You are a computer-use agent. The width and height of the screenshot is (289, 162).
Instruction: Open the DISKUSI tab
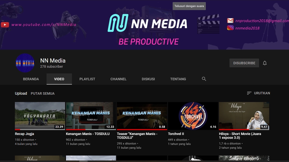[x=148, y=79]
